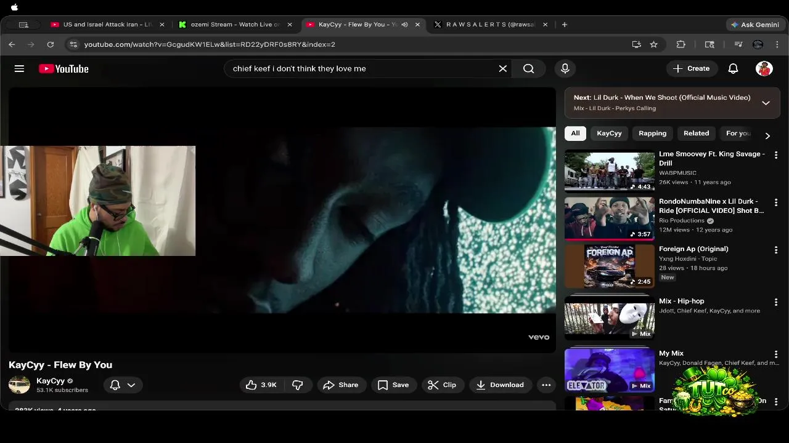789x443 pixels.
Task: Open options for My Mix
Action: pyautogui.click(x=776, y=354)
